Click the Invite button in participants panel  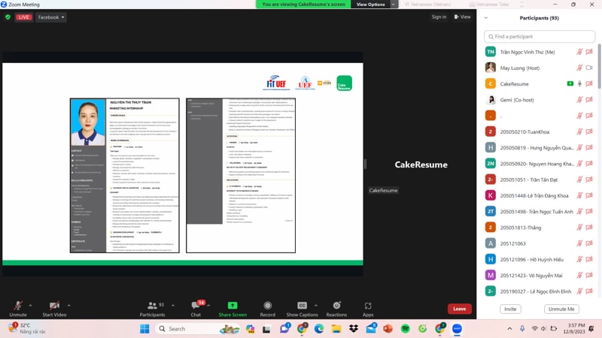pos(510,309)
